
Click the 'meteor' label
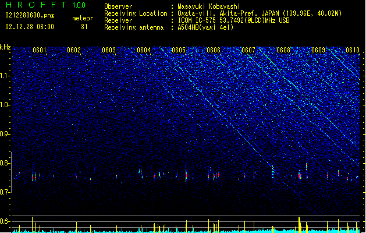[83, 18]
